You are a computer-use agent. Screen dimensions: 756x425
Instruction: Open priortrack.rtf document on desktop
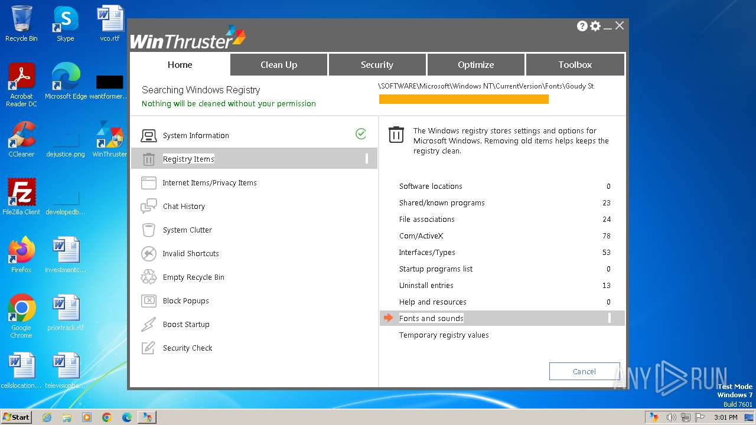66,313
